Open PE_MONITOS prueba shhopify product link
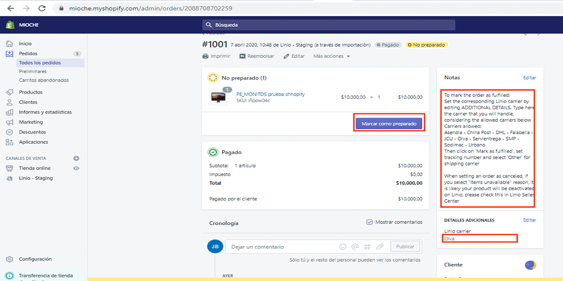 [x=270, y=94]
